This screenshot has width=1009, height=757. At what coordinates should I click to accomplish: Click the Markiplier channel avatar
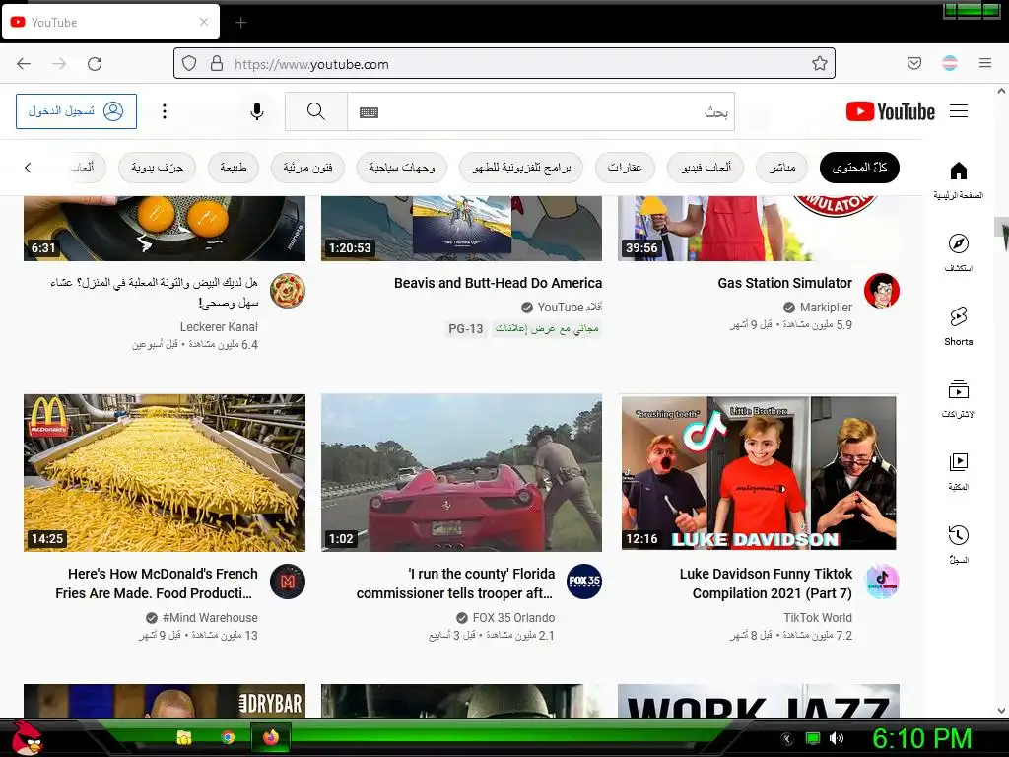[x=882, y=291]
